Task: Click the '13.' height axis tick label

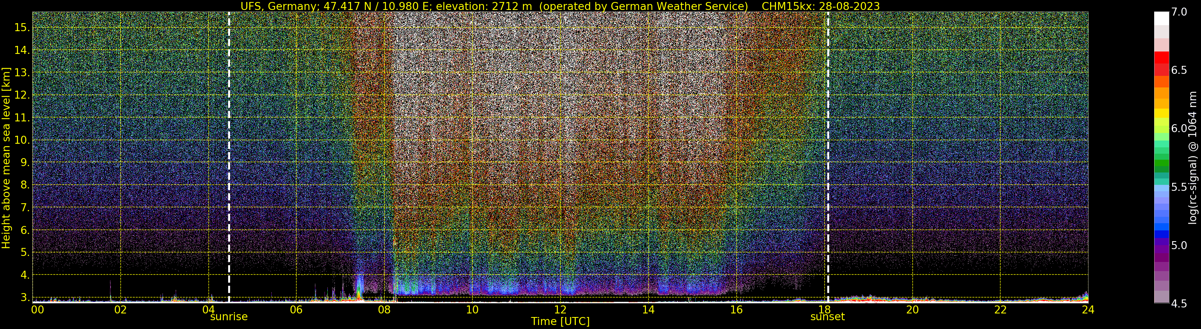Action: point(22,73)
